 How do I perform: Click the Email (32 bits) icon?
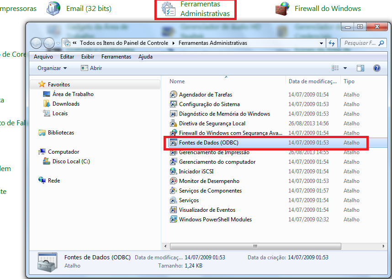pyautogui.click(x=53, y=9)
